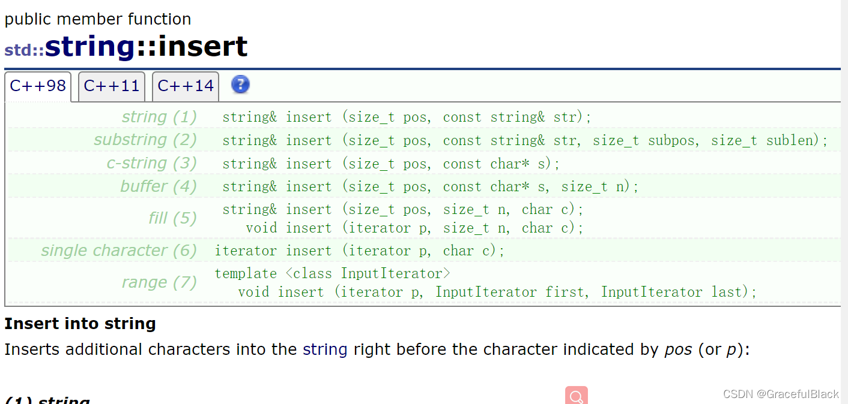The height and width of the screenshot is (404, 848).
Task: Click the blue question mark help icon
Action: click(240, 85)
